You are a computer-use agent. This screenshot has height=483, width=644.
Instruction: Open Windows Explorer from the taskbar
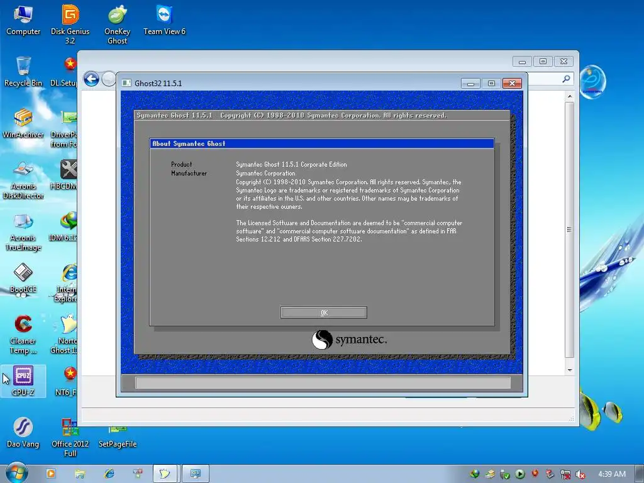pos(80,474)
